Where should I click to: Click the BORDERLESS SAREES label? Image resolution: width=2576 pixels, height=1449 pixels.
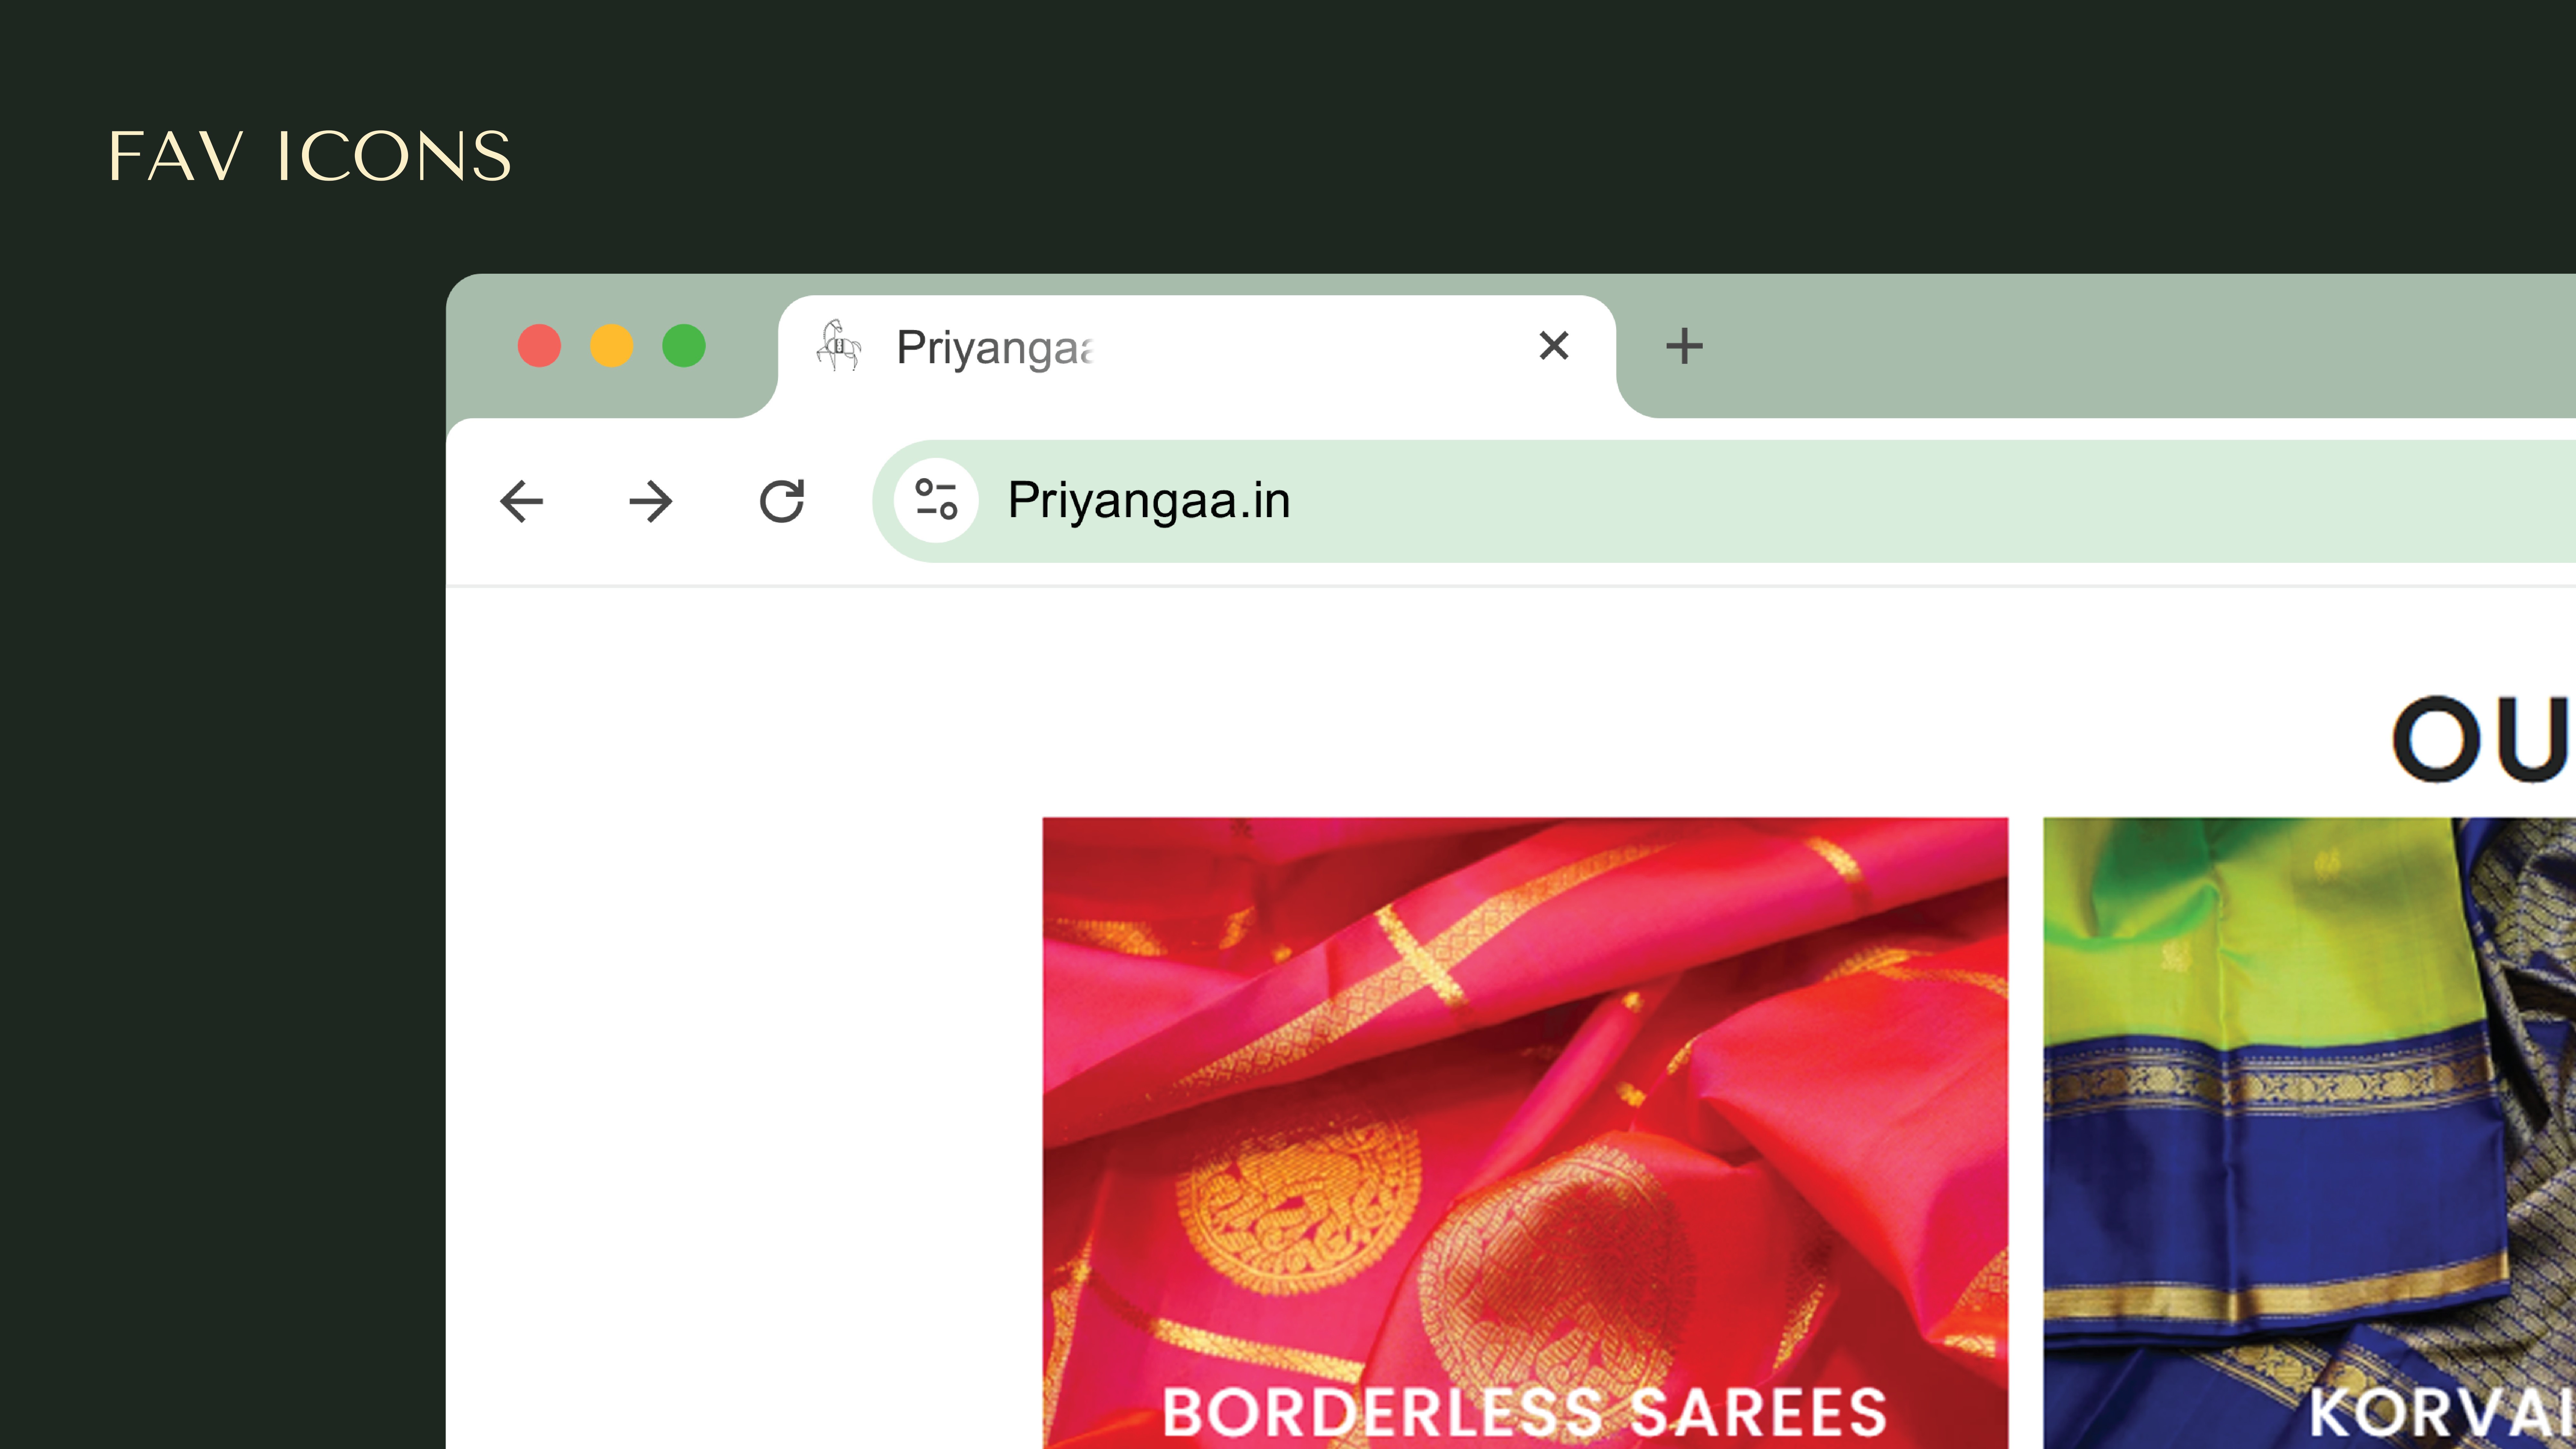[1524, 1412]
